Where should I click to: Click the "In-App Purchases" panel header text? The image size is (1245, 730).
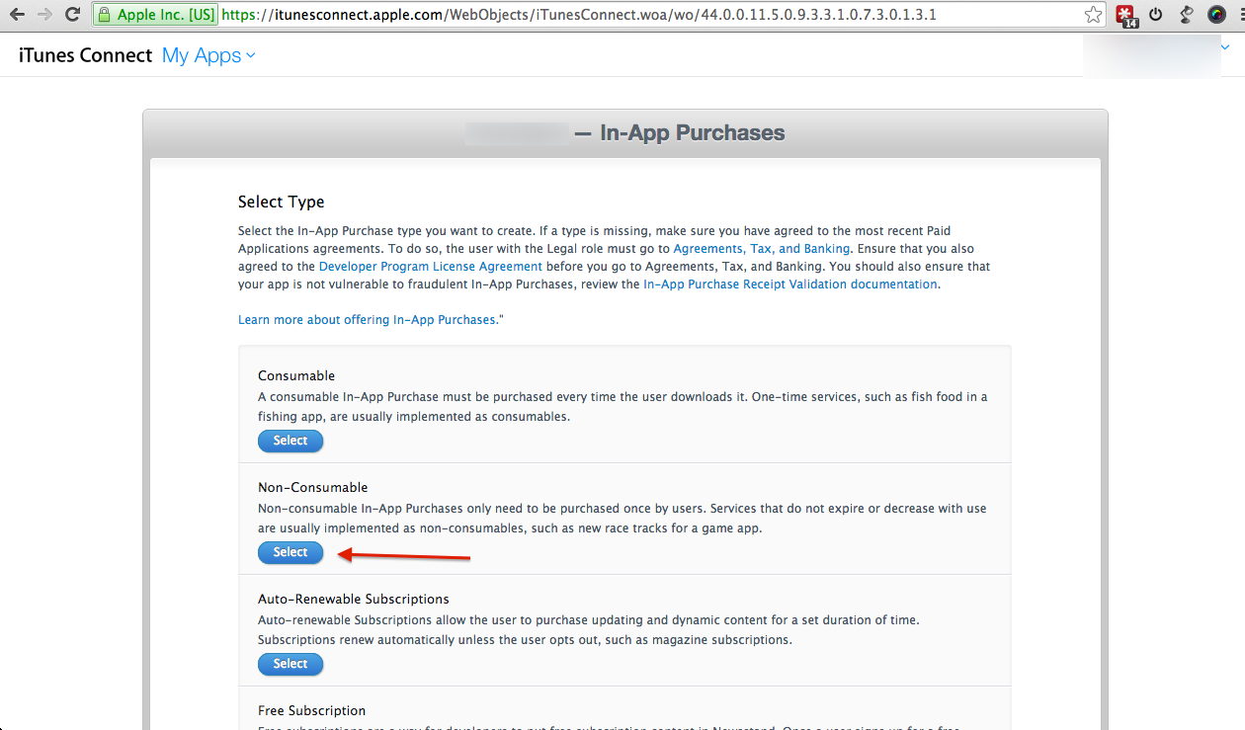click(x=693, y=133)
